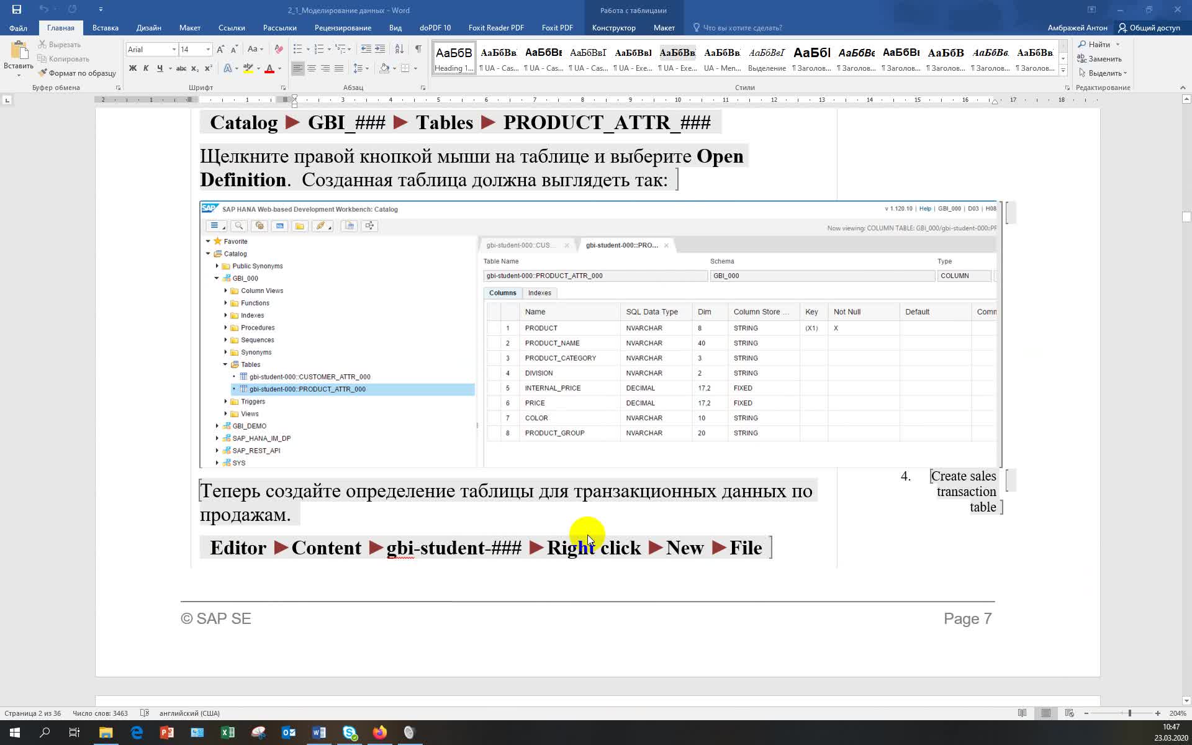
Task: Open Firefox from the Windows taskbar
Action: tap(379, 733)
